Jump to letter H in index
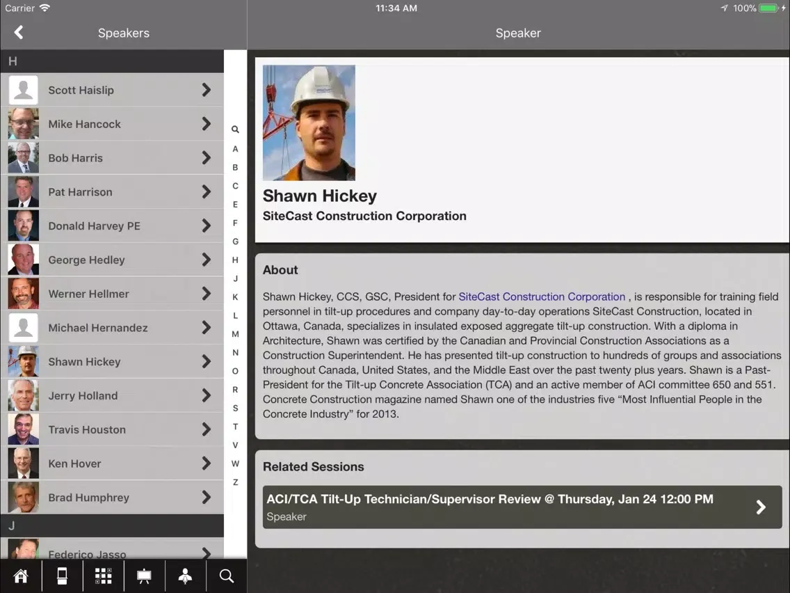Viewport: 790px width, 593px height. pyautogui.click(x=235, y=260)
